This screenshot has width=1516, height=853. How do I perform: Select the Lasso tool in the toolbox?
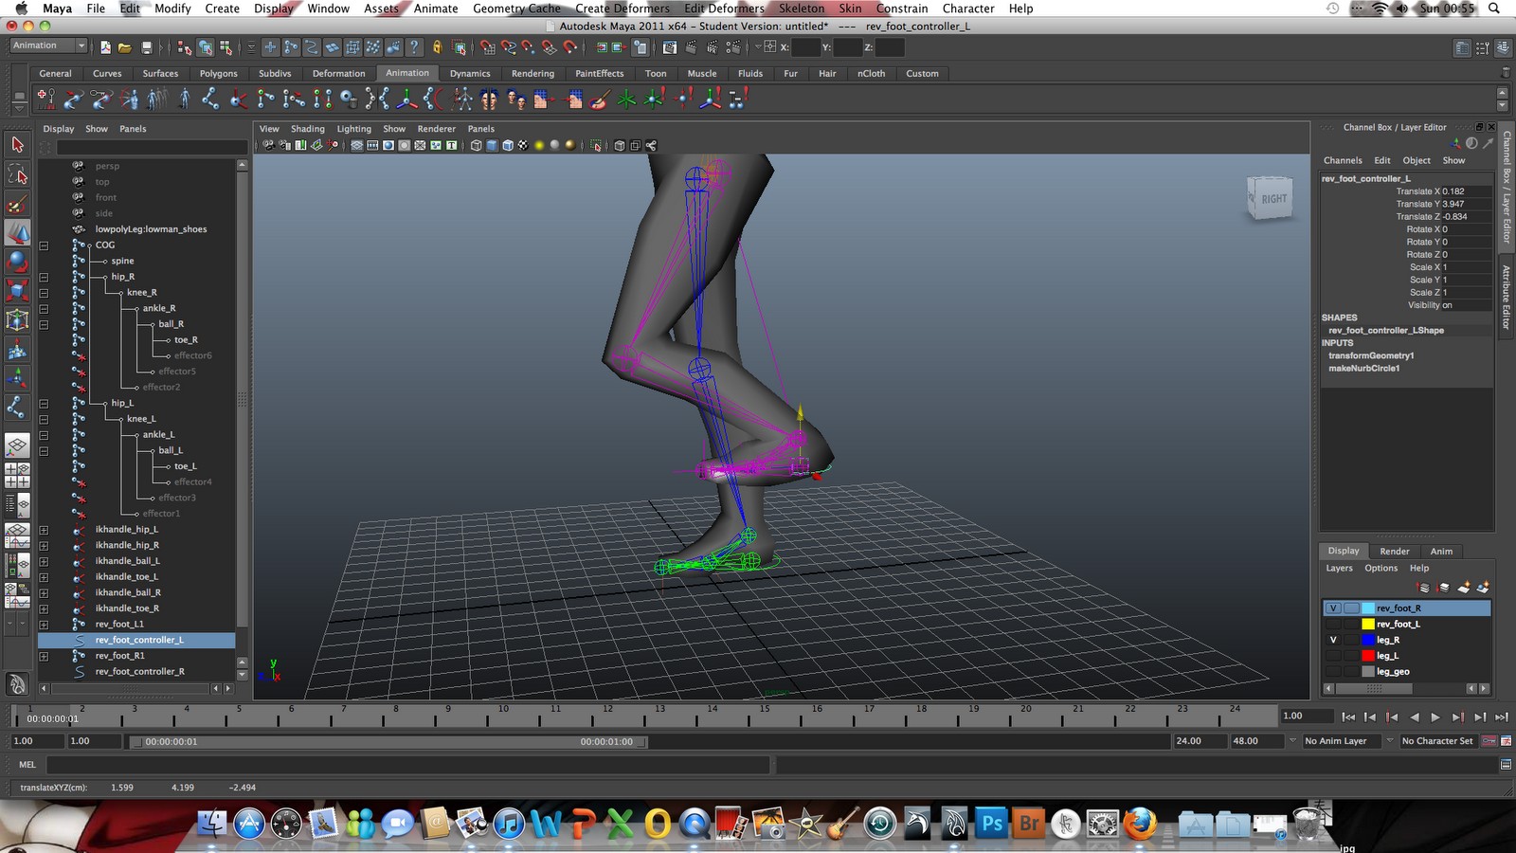click(x=17, y=173)
